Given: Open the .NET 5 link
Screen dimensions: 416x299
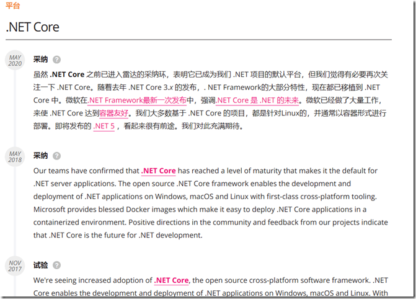Looking at the screenshot, I should tap(104, 126).
